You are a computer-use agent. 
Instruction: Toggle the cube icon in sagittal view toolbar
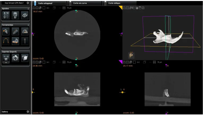coord(144,62)
